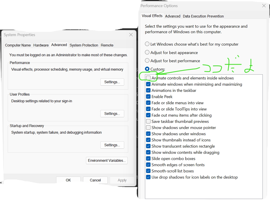Cancel the System Properties dialog
This screenshot has height=200, width=270.
(x=95, y=180)
